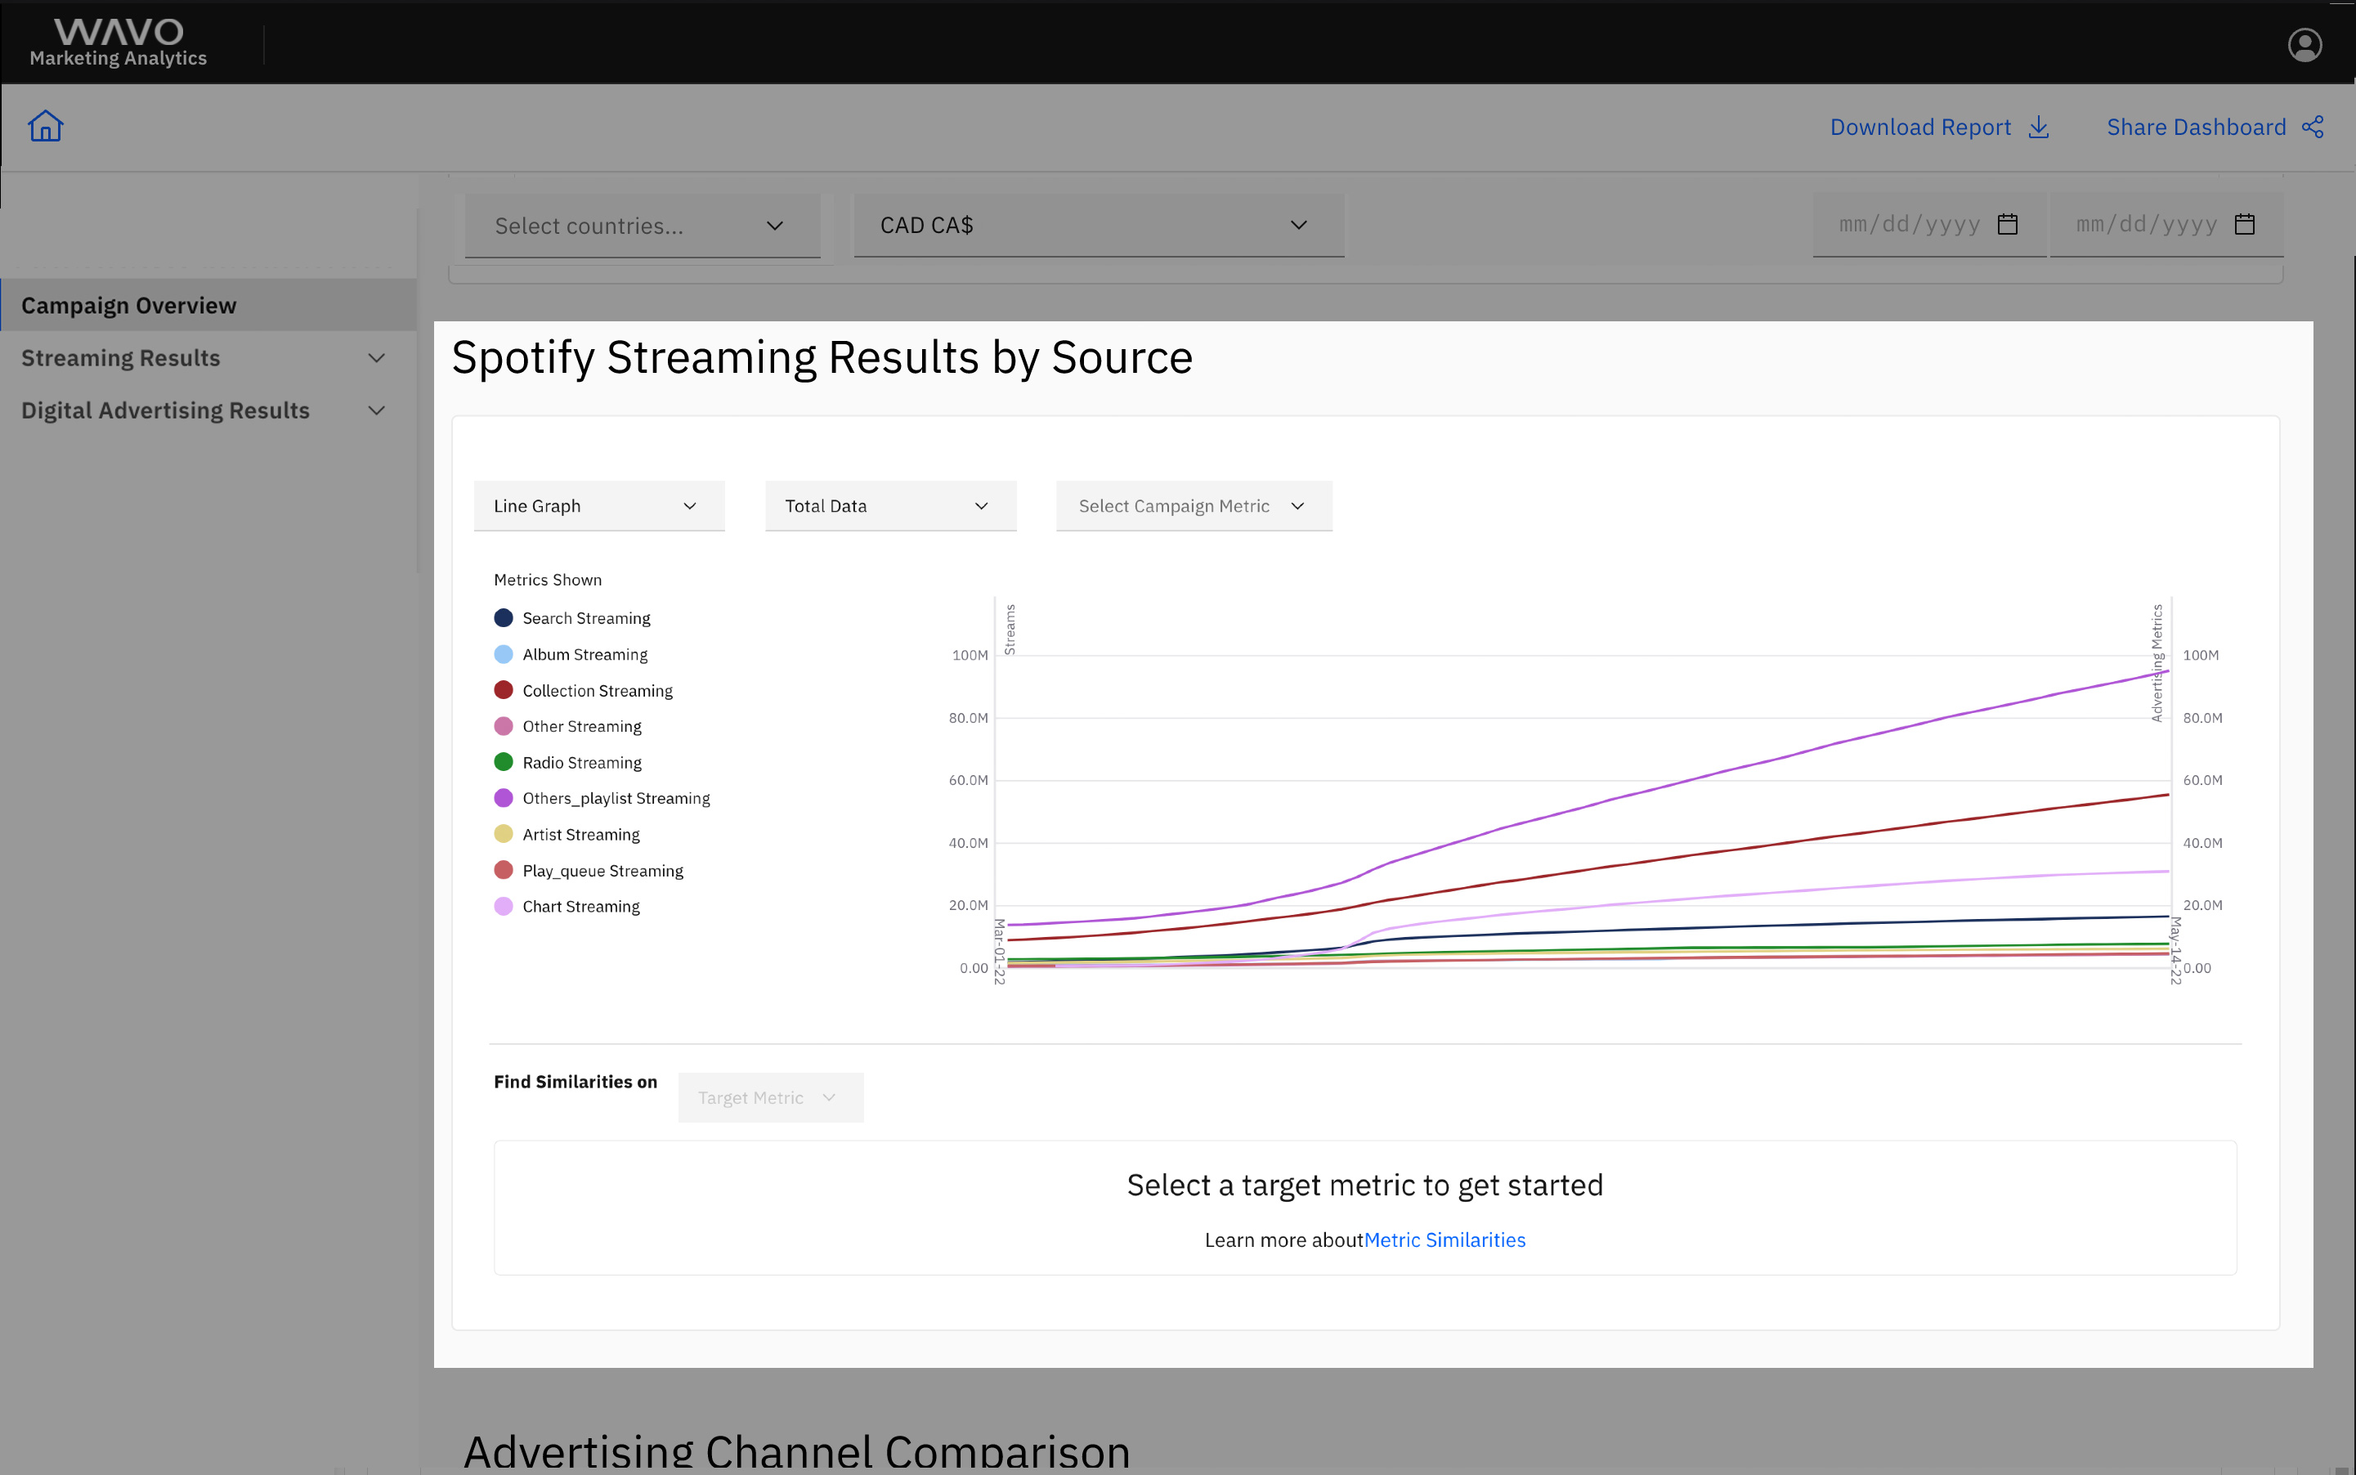
Task: Click the start date mm/dd/yyyy field
Action: coord(1929,226)
